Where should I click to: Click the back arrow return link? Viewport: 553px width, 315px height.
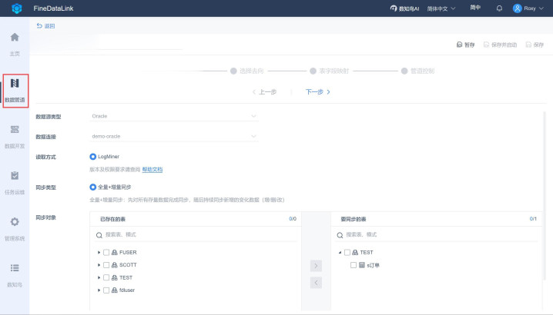(46, 25)
